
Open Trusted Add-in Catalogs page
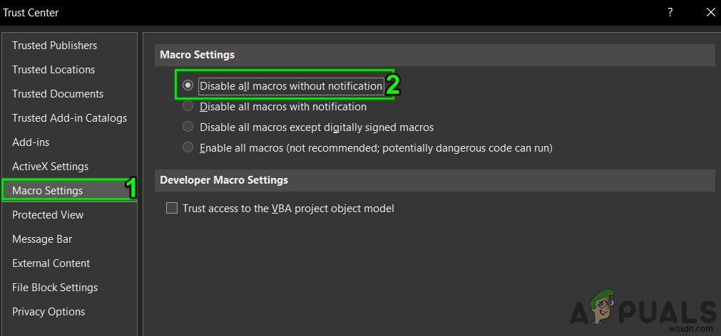(69, 118)
